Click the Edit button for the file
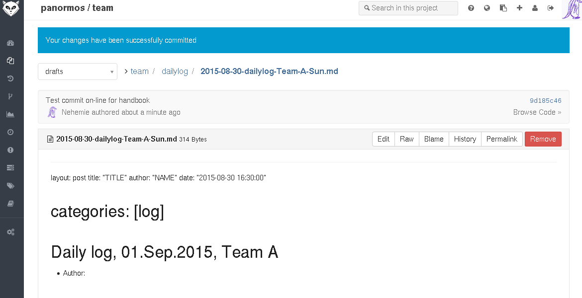 tap(383, 139)
